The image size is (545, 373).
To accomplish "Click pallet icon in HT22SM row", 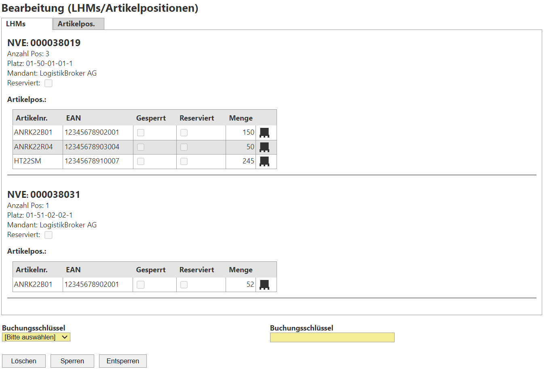I will (x=264, y=161).
